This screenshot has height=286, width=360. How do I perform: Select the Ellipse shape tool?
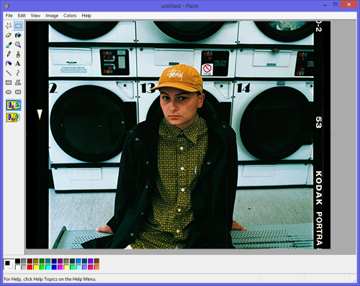(9, 92)
